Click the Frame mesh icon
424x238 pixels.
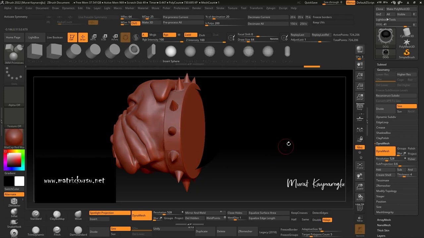pos(359,165)
